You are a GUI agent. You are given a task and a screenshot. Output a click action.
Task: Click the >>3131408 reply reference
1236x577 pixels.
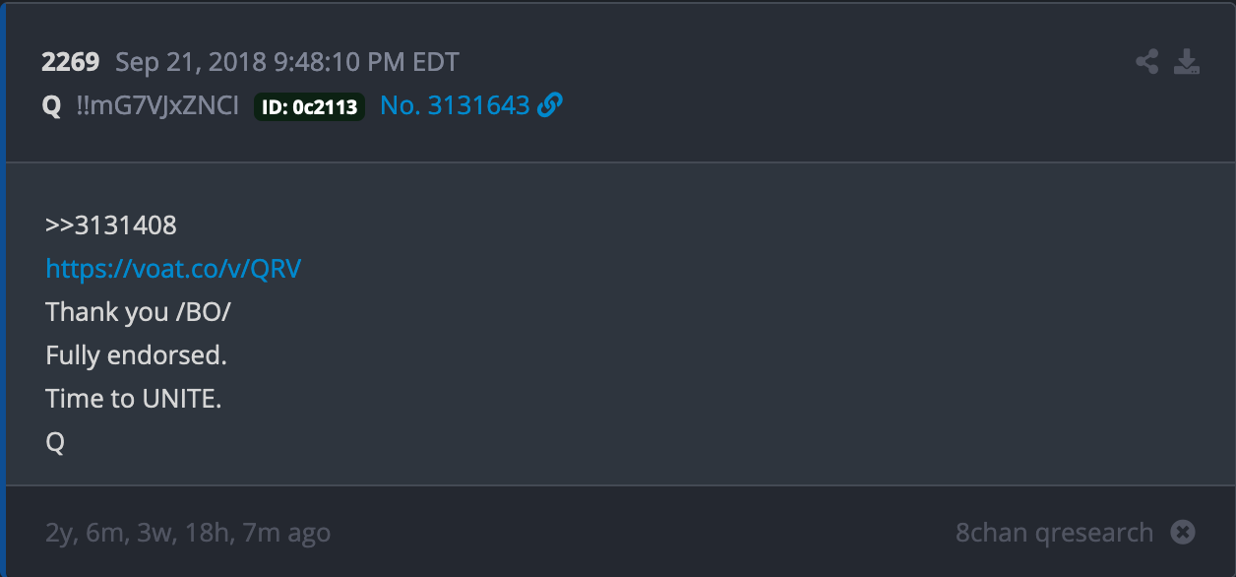(111, 225)
